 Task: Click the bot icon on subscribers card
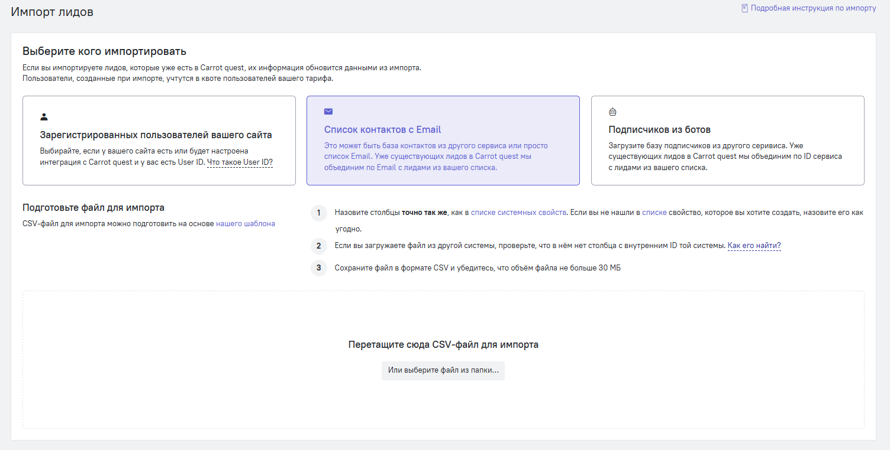point(612,112)
